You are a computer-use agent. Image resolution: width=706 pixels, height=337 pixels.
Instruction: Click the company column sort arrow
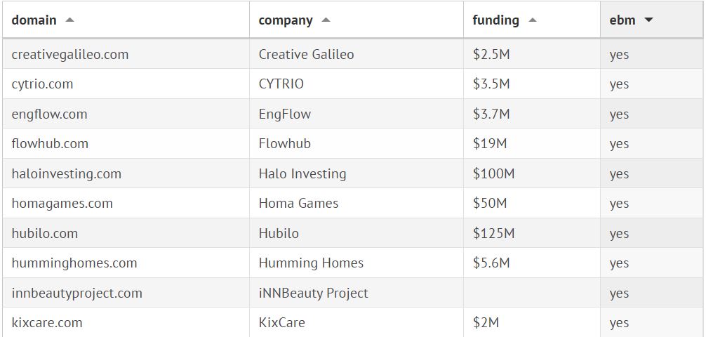click(x=326, y=20)
